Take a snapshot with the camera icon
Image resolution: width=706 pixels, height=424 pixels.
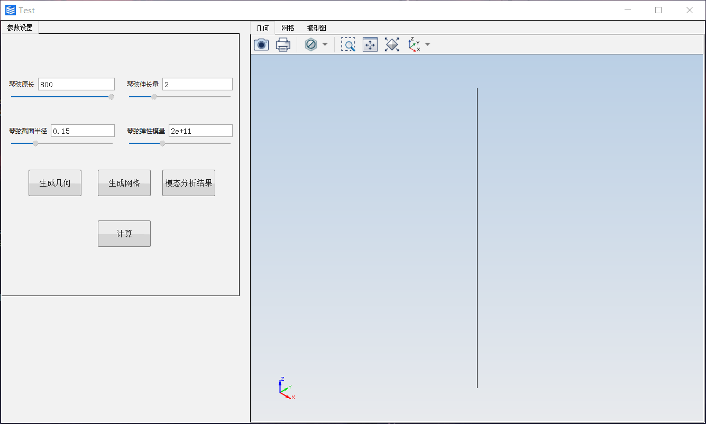coord(261,45)
